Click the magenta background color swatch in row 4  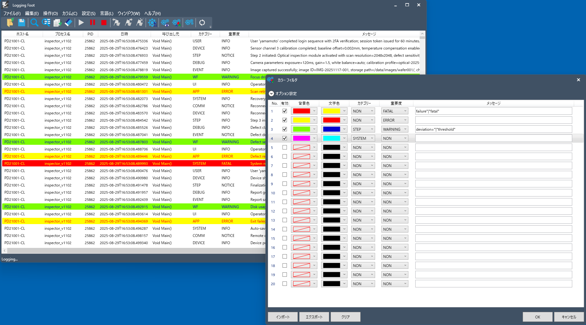[x=301, y=138]
